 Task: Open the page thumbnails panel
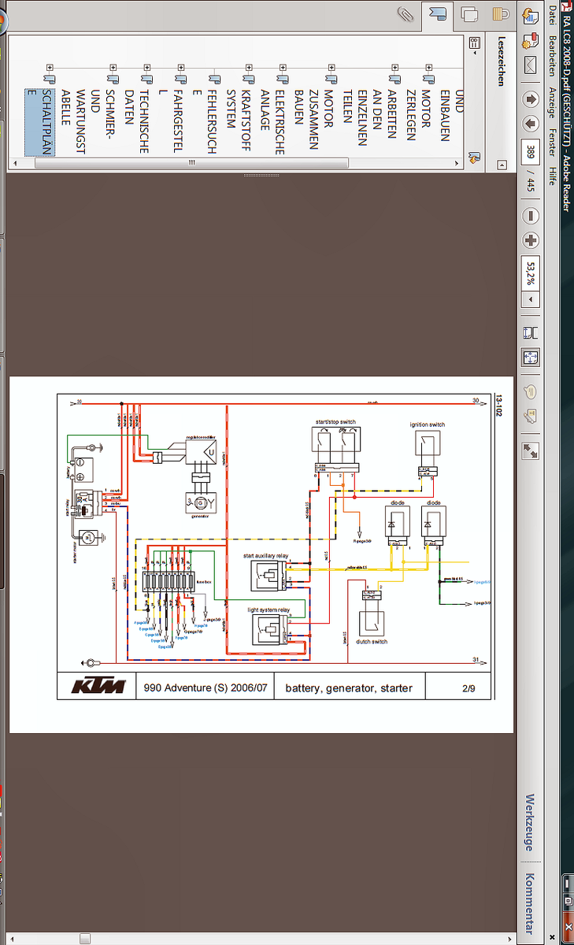tap(470, 13)
